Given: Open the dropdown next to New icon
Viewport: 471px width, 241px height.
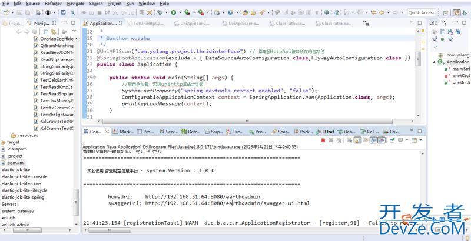Looking at the screenshot, I should click(12, 12).
